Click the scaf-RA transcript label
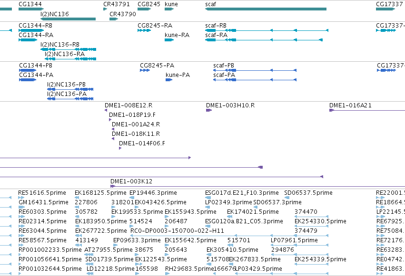Screen dimensions: 405x276 pyautogui.click(x=216, y=35)
